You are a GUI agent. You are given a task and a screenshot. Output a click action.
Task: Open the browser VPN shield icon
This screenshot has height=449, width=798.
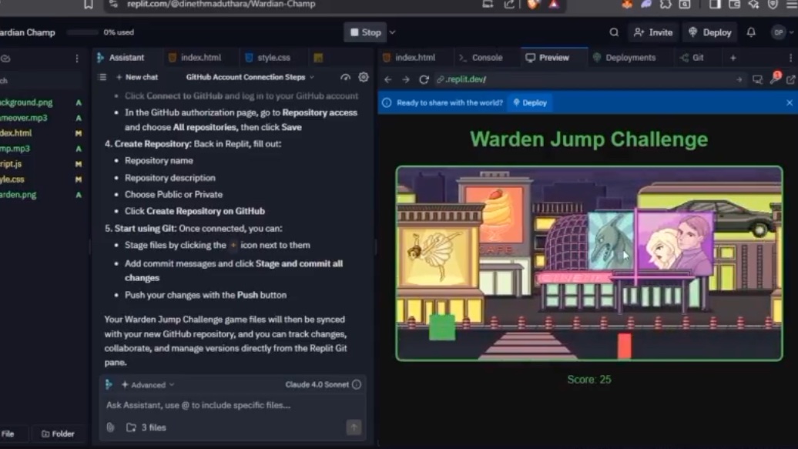pos(773,4)
